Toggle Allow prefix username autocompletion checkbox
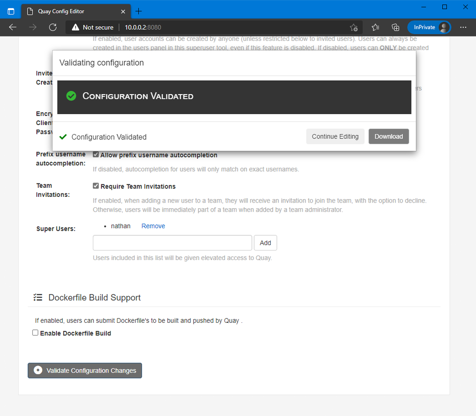The width and height of the screenshot is (476, 416). tap(96, 155)
